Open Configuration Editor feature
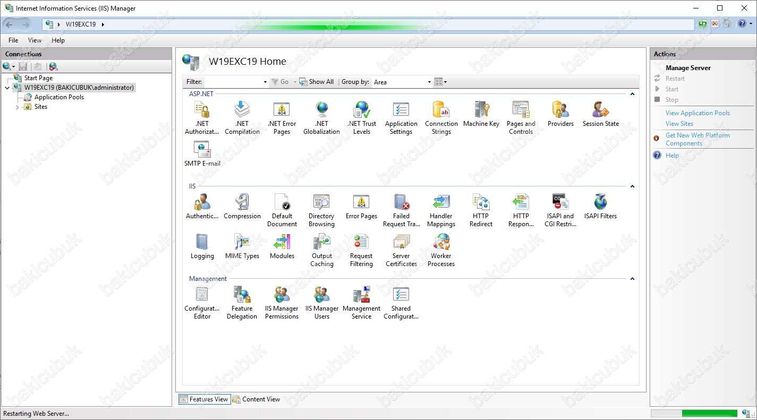Viewport: 757px width, 420px height. (x=202, y=303)
